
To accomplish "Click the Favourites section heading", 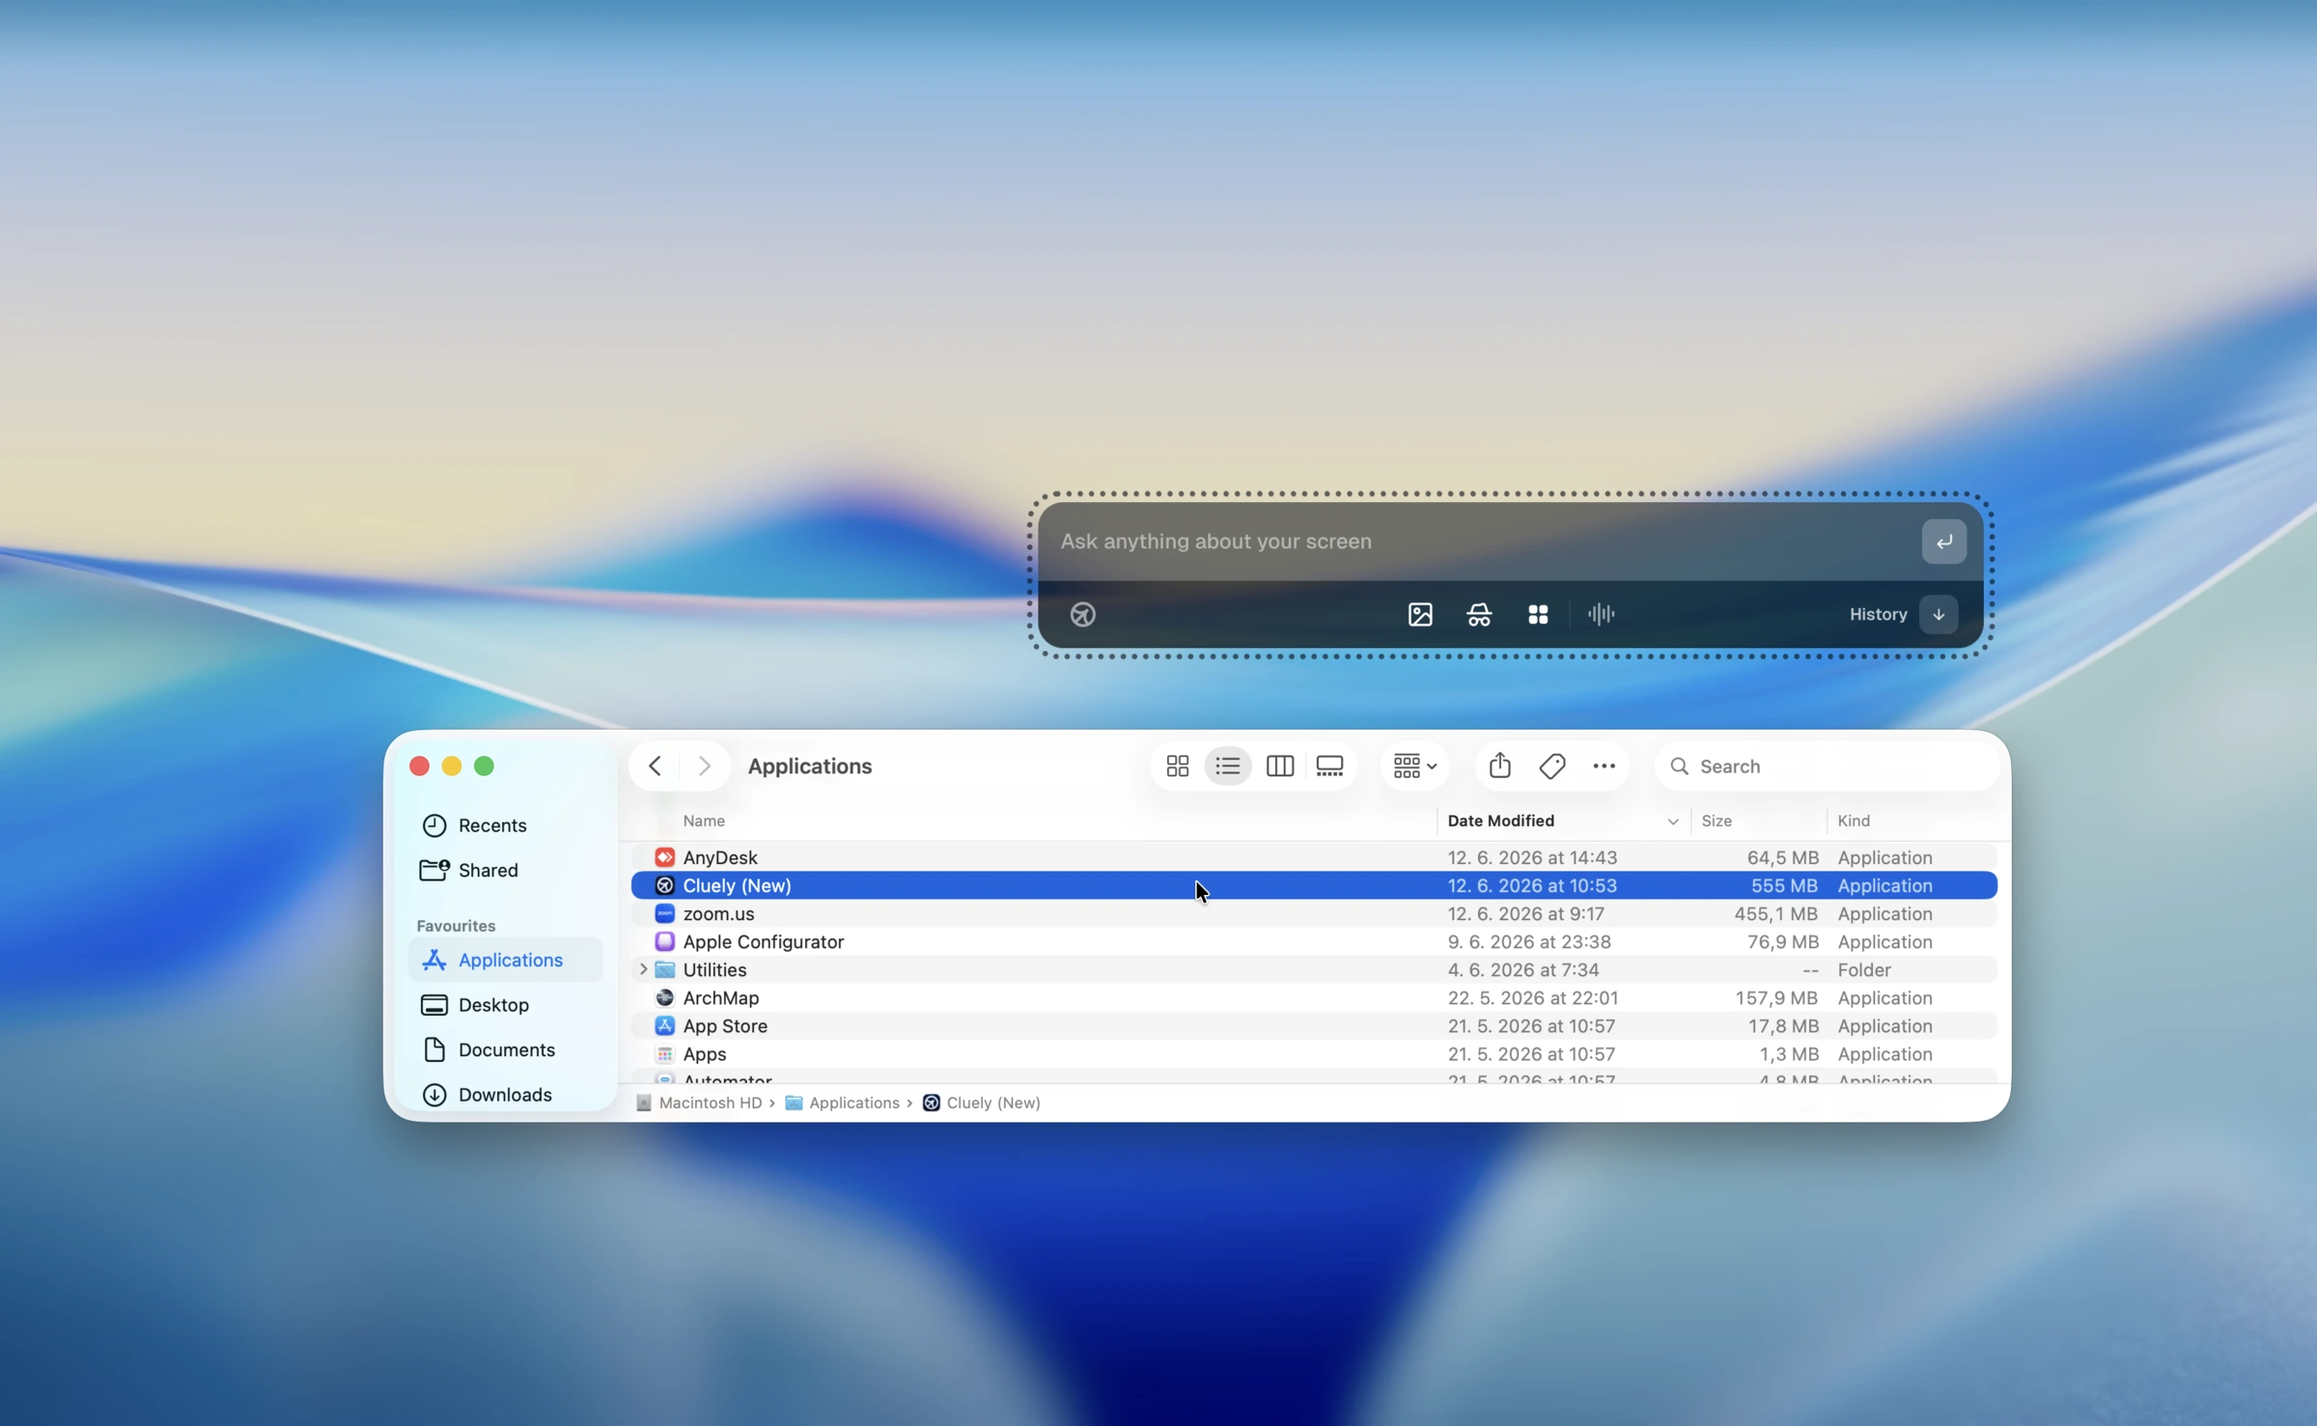I will coord(456,925).
